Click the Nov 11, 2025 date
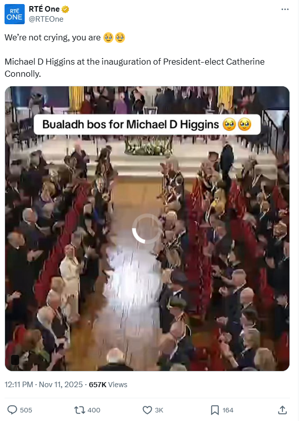The width and height of the screenshot is (299, 421). tap(61, 385)
